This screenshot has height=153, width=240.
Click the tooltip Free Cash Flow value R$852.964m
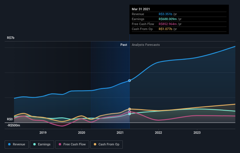pos(168,24)
